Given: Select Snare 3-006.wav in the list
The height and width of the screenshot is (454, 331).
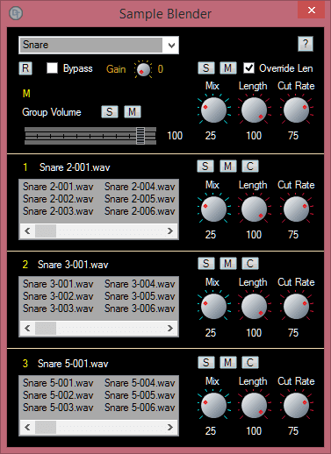Looking at the screenshot, I should [x=140, y=309].
